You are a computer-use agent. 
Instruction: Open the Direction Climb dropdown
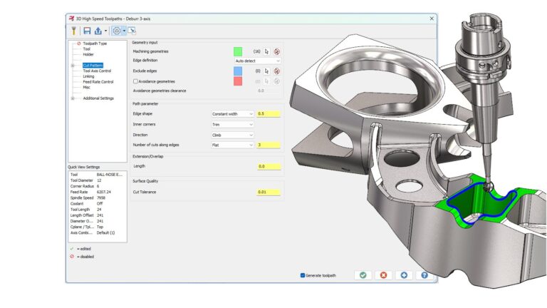(x=232, y=134)
